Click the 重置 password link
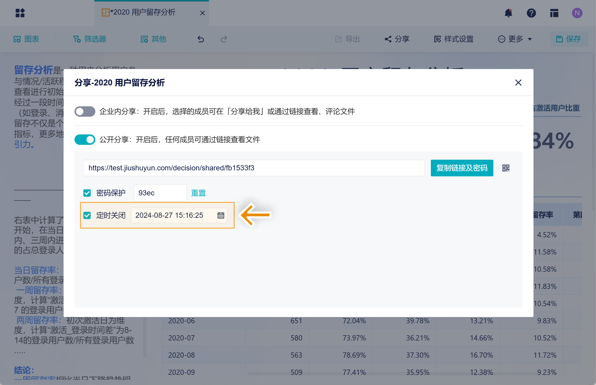Image resolution: width=596 pixels, height=385 pixels. click(198, 193)
